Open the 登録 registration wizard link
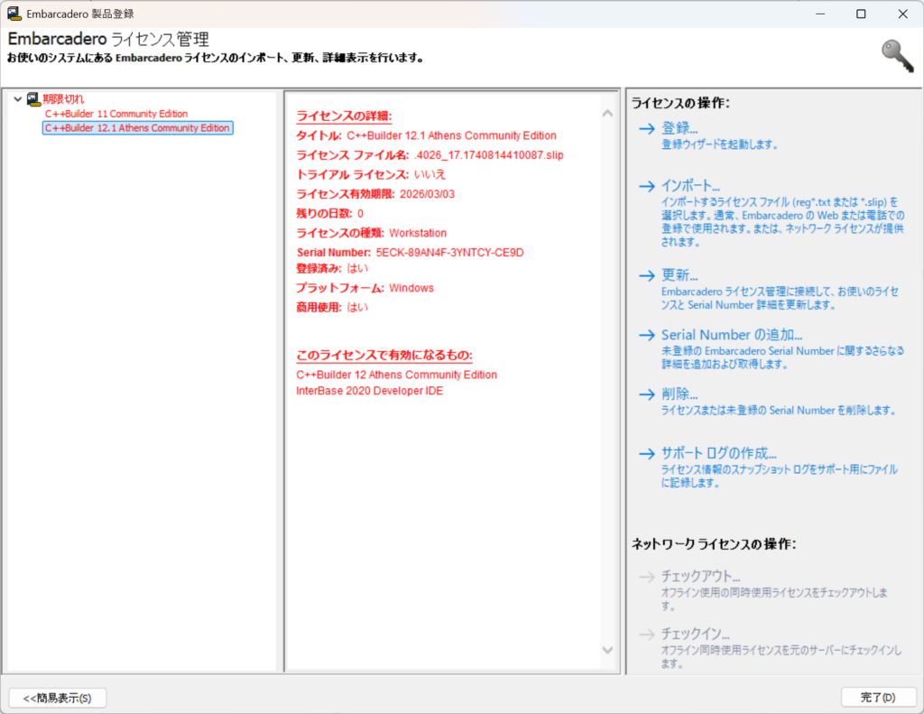The height and width of the screenshot is (714, 924). [x=679, y=129]
